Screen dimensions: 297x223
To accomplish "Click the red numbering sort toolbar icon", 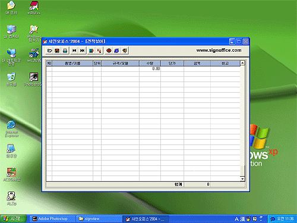I will tap(99, 51).
